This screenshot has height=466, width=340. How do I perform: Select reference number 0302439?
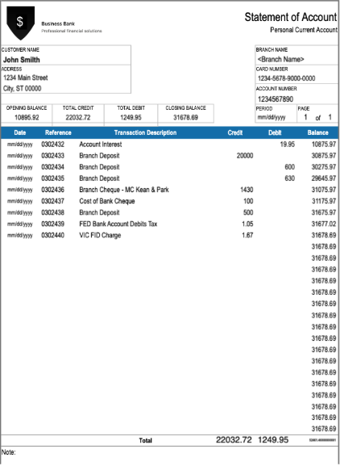click(52, 224)
